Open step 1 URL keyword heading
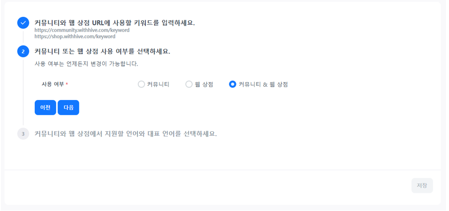This screenshot has height=211, width=449. pos(114,23)
